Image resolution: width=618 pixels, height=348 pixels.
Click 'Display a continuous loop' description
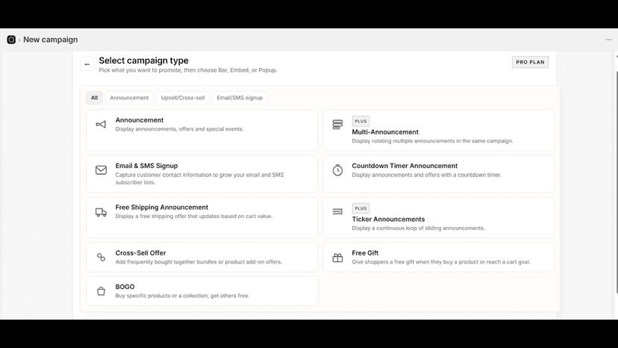click(418, 228)
